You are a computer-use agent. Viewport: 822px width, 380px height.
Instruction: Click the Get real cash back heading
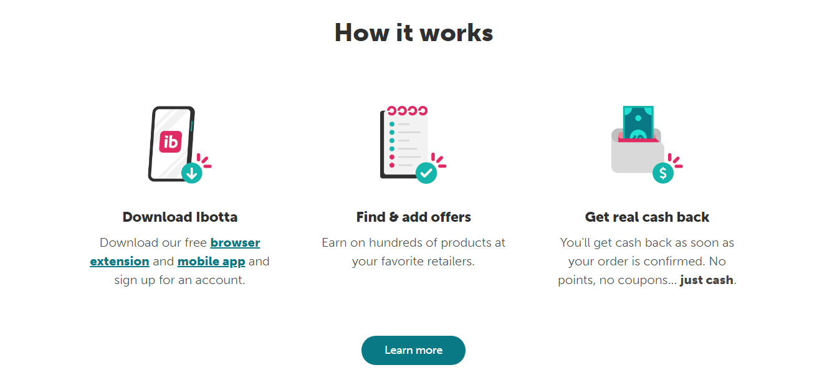pyautogui.click(x=647, y=217)
